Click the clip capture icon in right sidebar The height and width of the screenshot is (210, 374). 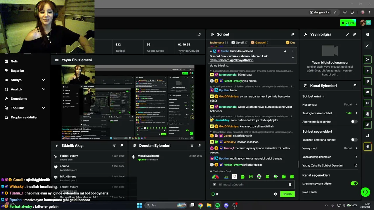click(368, 60)
